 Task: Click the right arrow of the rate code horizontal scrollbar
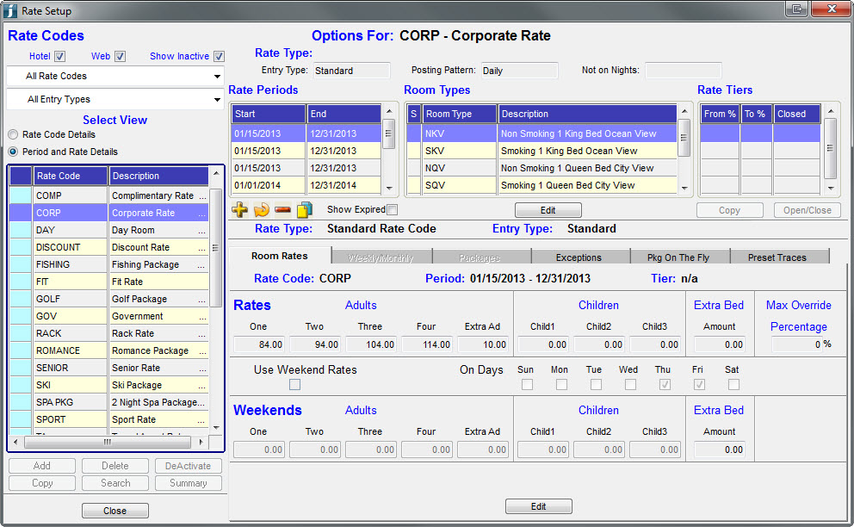point(201,442)
